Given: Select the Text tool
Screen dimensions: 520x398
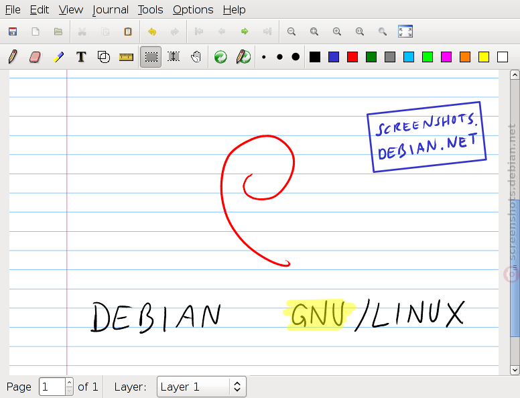Looking at the screenshot, I should click(x=81, y=57).
